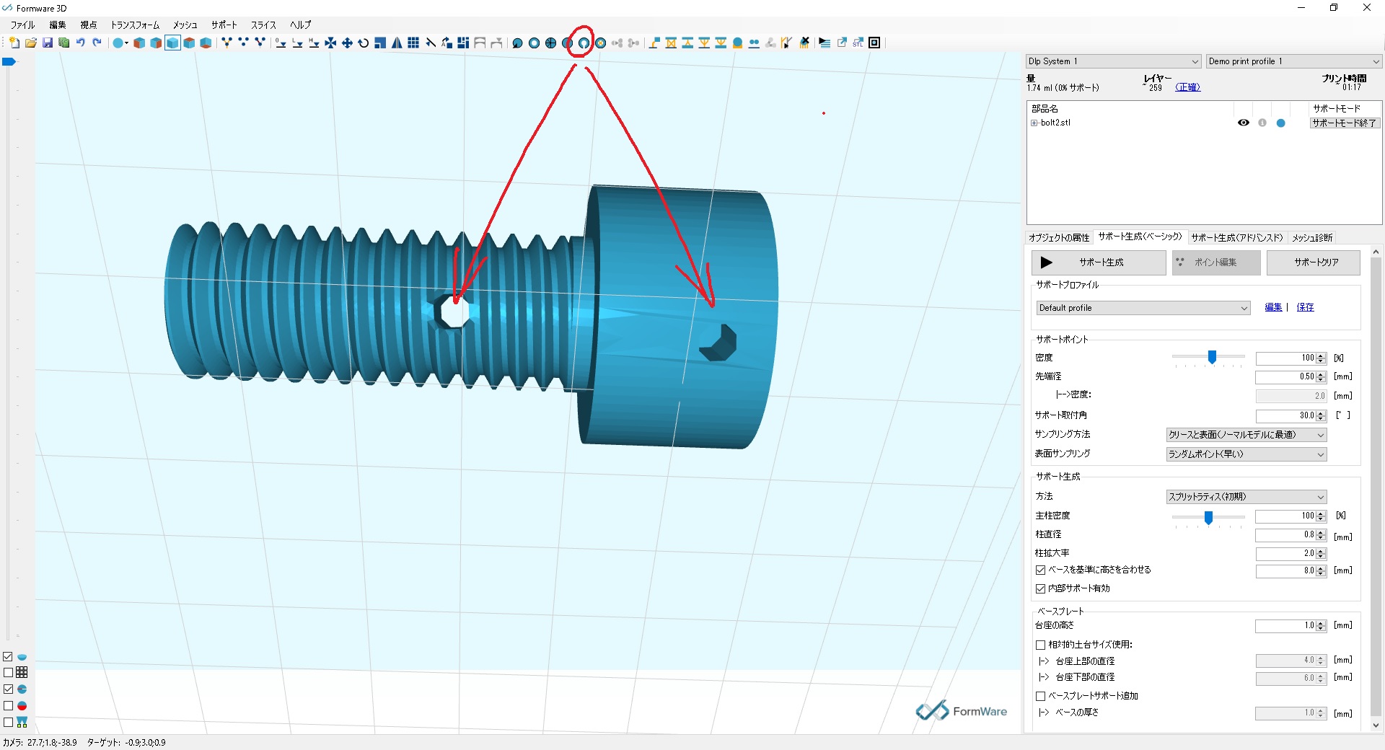Uncheck 内部サポート有効 checkbox
1385x750 pixels.
pos(1040,589)
